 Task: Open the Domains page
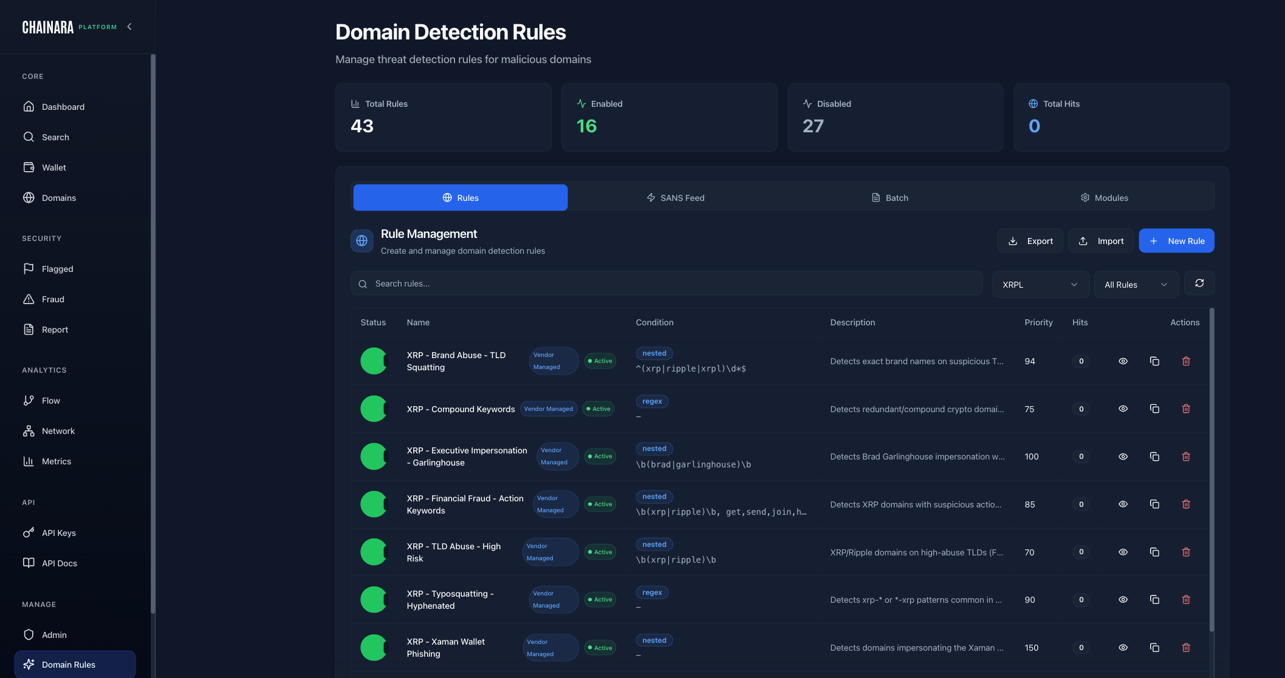(x=75, y=198)
